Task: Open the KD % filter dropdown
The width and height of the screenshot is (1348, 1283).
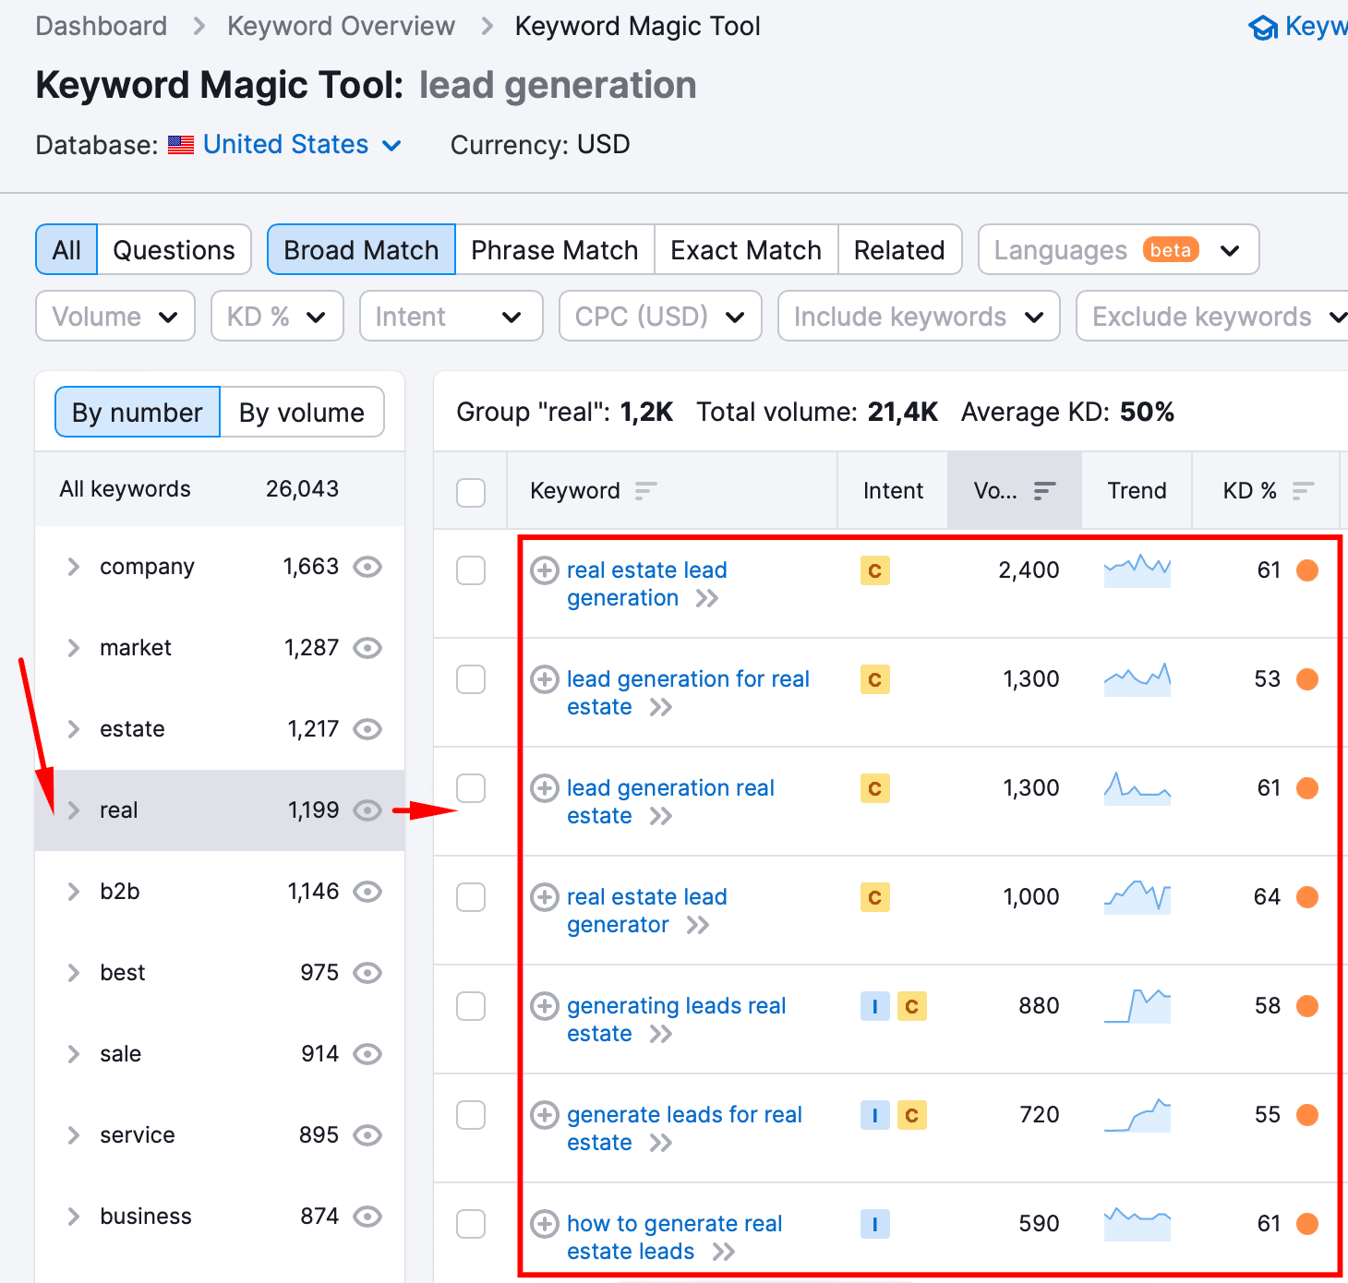Action: point(277,317)
